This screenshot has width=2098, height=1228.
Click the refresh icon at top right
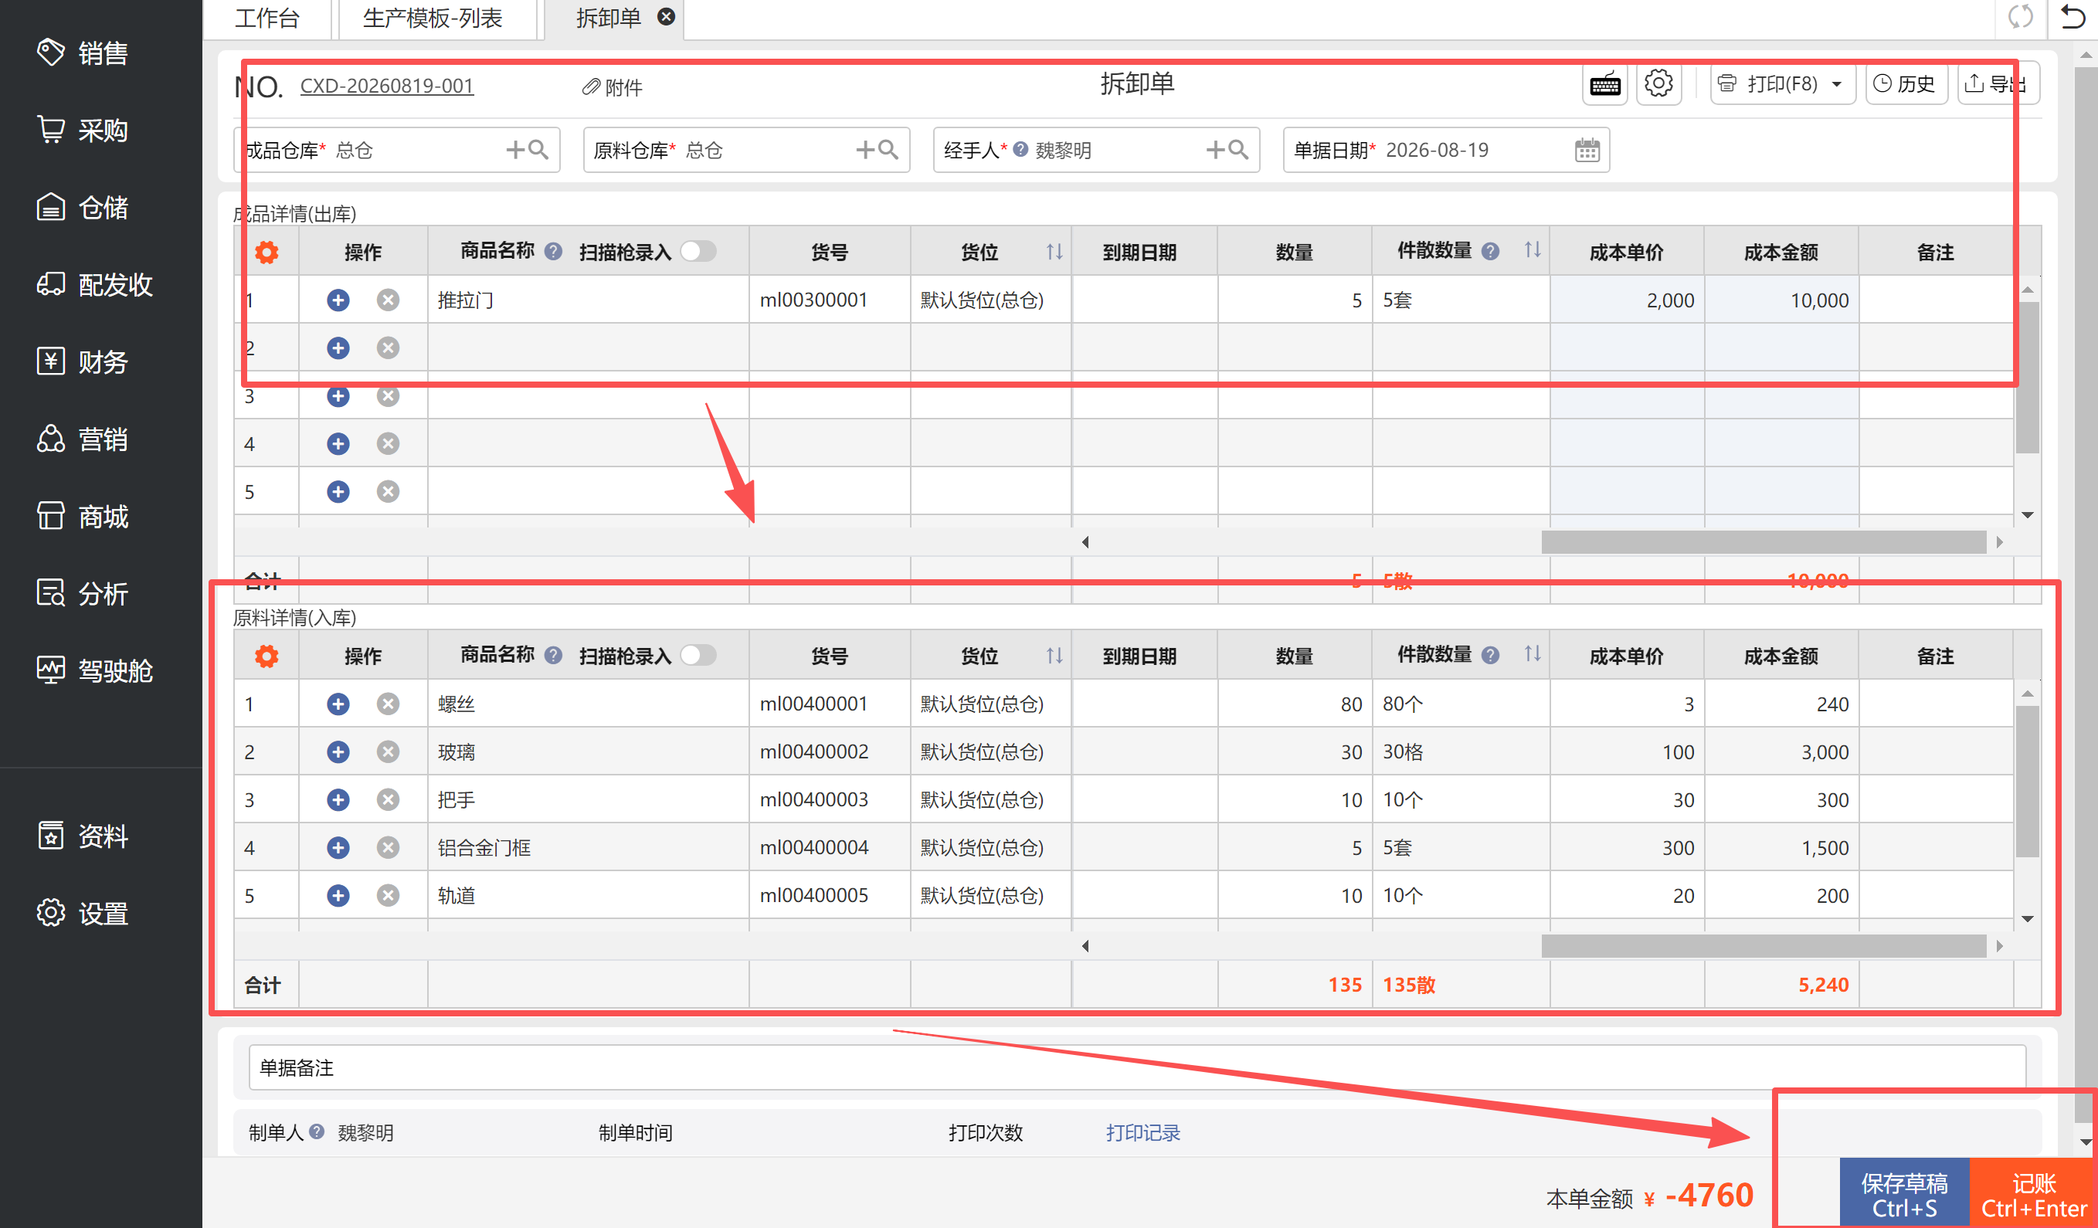(2021, 17)
